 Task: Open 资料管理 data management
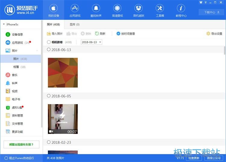pos(14,115)
